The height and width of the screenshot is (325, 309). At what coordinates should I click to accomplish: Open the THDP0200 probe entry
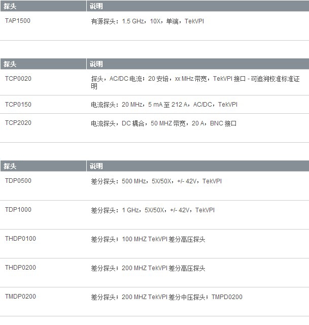20,268
